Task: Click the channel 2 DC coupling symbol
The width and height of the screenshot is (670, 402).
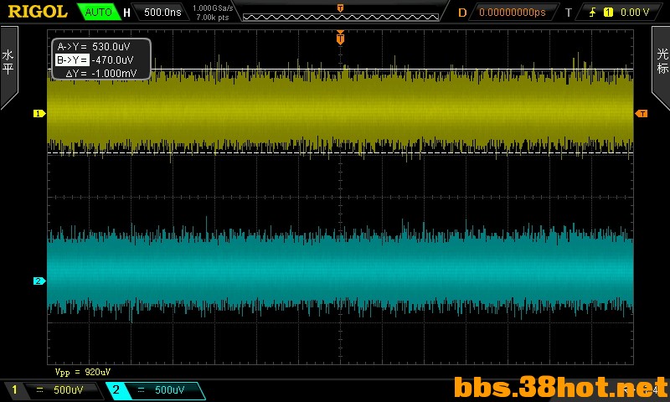Action: 141,389
